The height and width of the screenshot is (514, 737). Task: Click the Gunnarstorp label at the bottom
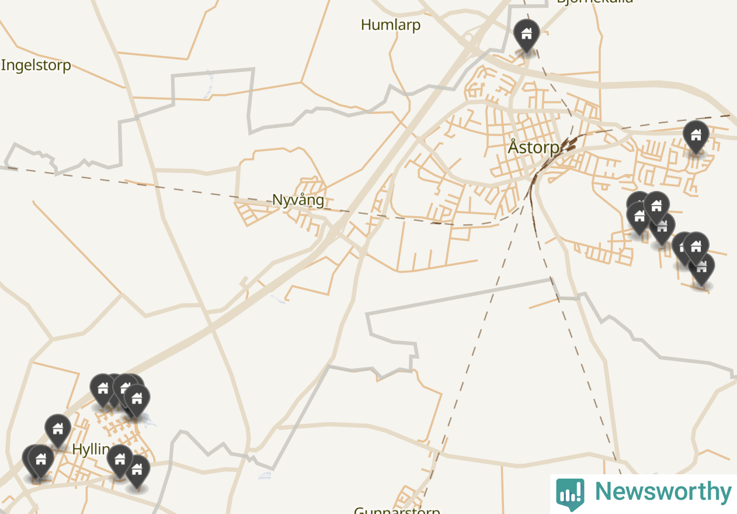397,510
